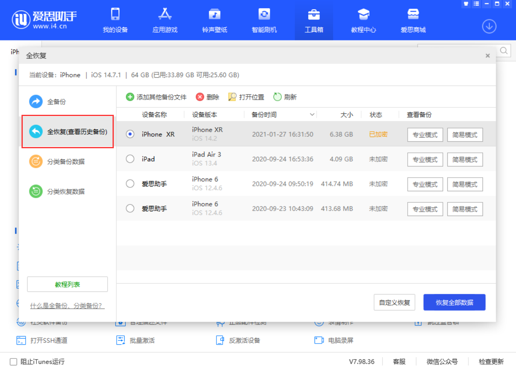Open Professional Mode for iPad backup
The width and height of the screenshot is (516, 370).
pos(425,159)
